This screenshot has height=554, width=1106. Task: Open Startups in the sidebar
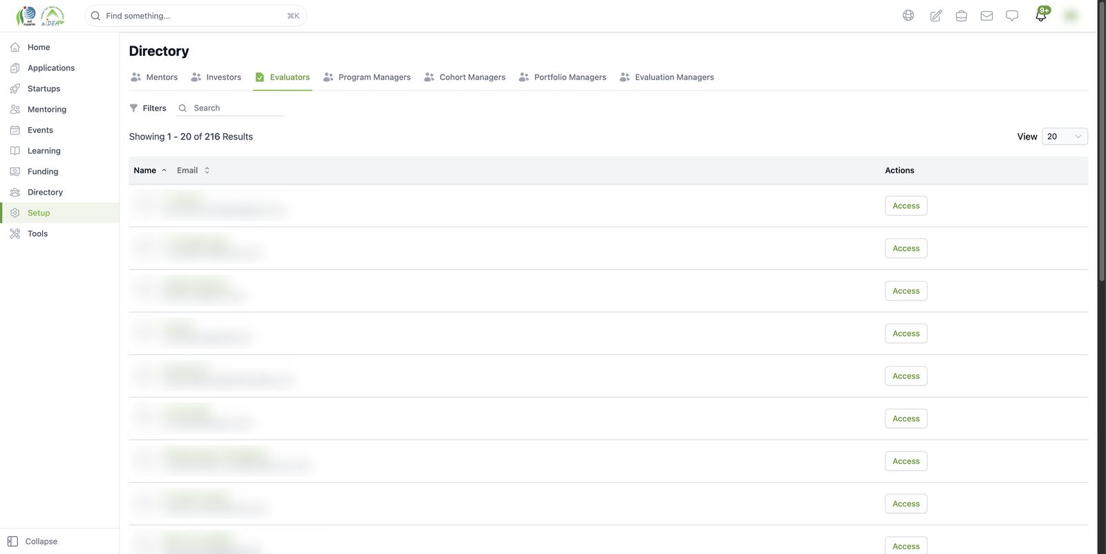tap(59, 88)
